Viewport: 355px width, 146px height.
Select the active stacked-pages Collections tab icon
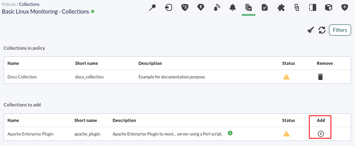(249, 8)
